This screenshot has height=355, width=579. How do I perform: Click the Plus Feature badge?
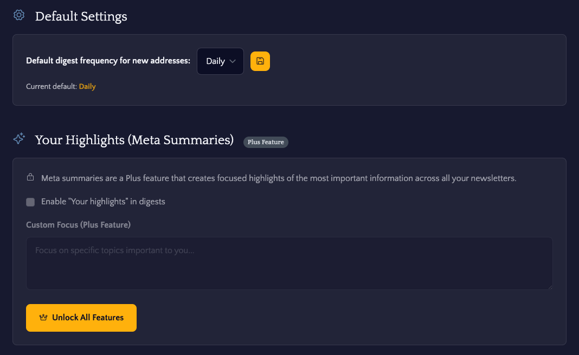[x=266, y=142]
